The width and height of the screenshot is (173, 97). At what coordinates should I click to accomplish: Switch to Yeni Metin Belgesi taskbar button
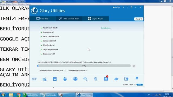pos(49,95)
